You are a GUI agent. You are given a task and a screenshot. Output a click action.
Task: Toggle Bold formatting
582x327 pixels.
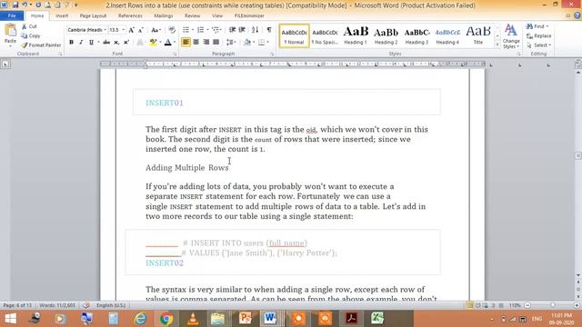71,43
